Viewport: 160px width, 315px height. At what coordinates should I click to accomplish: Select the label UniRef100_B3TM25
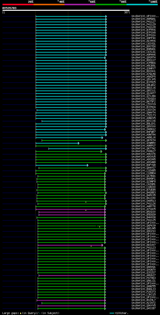click(143, 82)
